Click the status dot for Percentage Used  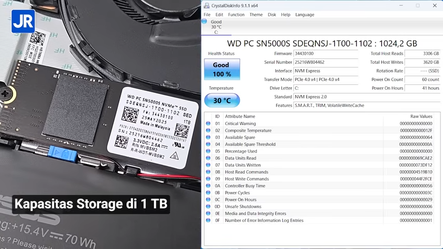pyautogui.click(x=208, y=151)
